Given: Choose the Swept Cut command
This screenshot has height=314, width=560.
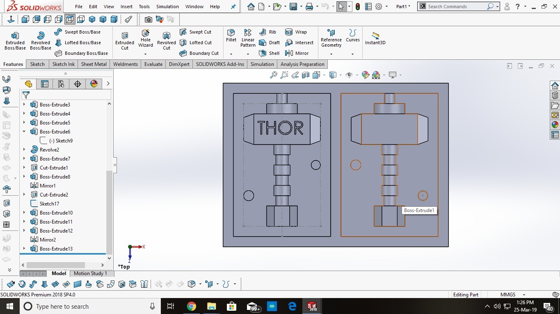Looking at the screenshot, I should [196, 32].
